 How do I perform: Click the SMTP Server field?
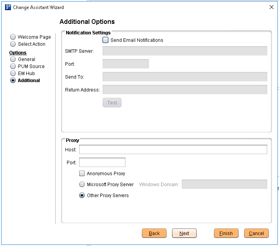[185, 51]
